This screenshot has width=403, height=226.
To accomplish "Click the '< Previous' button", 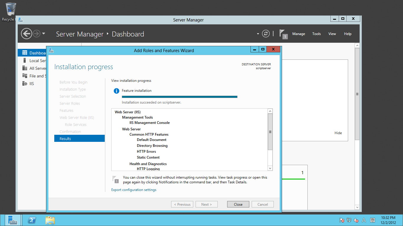I will tap(182, 204).
